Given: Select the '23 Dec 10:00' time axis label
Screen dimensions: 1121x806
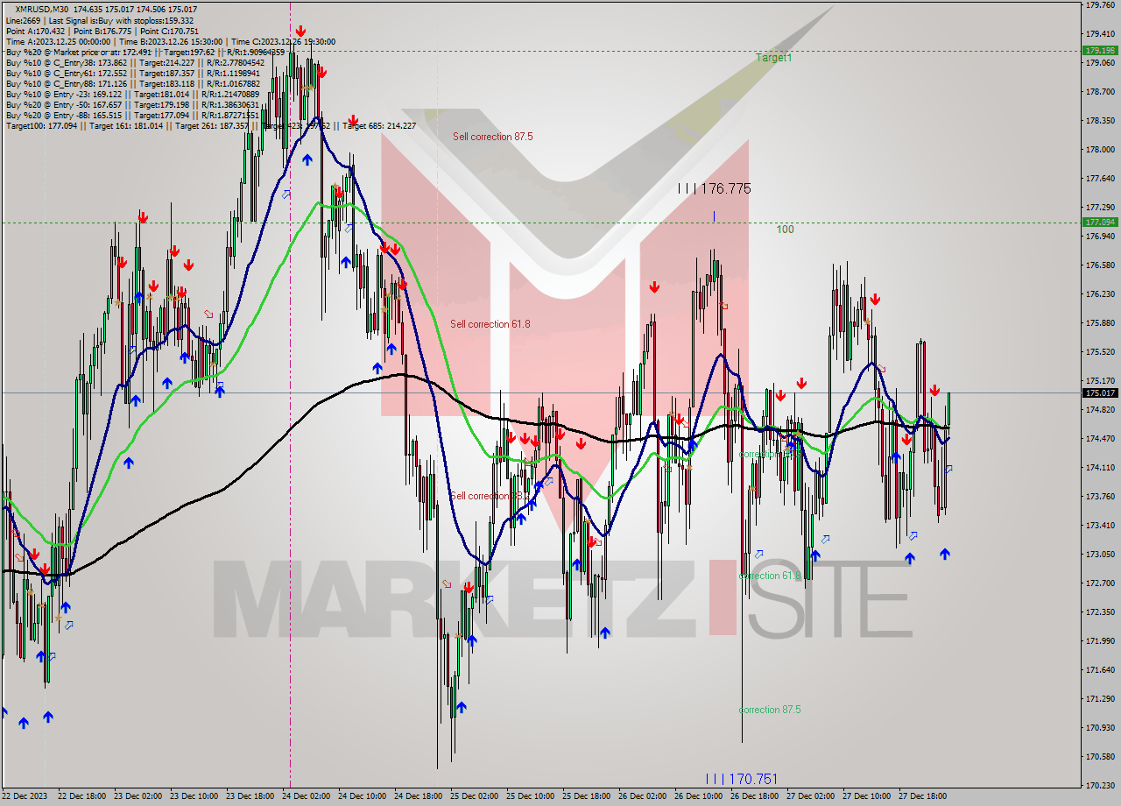Looking at the screenshot, I should click(x=194, y=796).
